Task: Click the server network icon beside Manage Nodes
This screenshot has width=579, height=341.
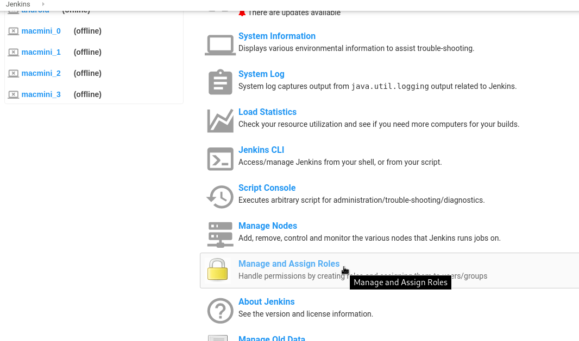Action: [x=220, y=234]
